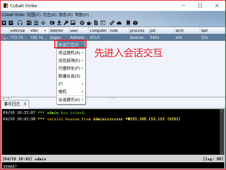Select the STU1 computer cell
The height and width of the screenshot is (170, 226).
coord(99,37)
